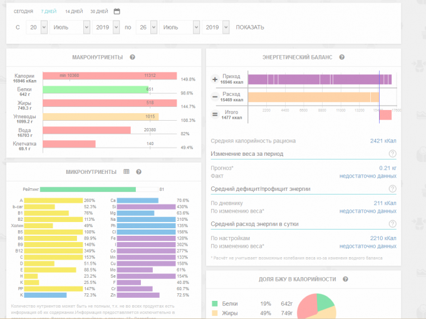
Task: Click the Энергетический баланс help icon
Action: point(341,57)
